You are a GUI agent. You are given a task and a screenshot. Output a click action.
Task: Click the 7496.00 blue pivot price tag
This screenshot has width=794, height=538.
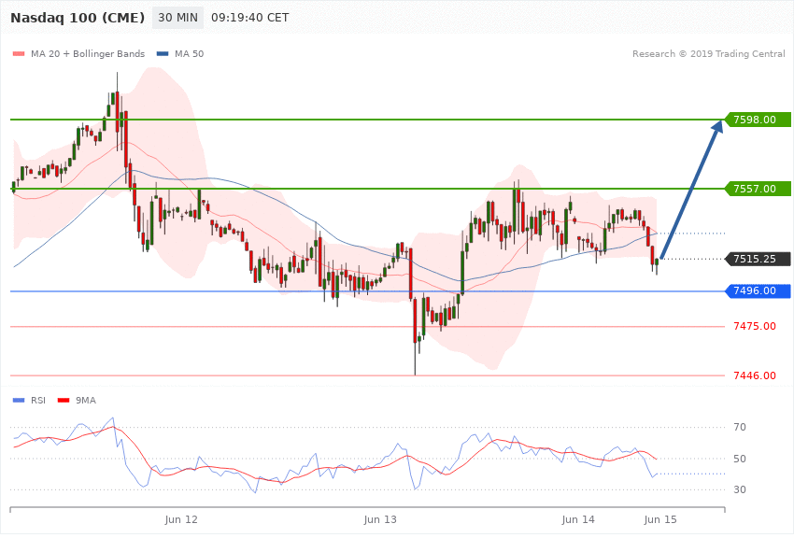click(759, 291)
